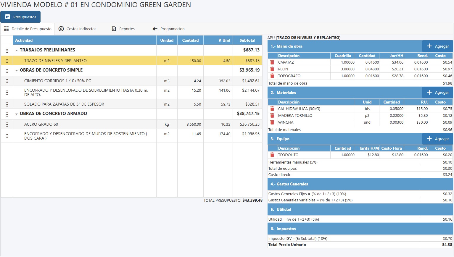Click Gastos Generales Fijos (10%) row

(x=360, y=194)
